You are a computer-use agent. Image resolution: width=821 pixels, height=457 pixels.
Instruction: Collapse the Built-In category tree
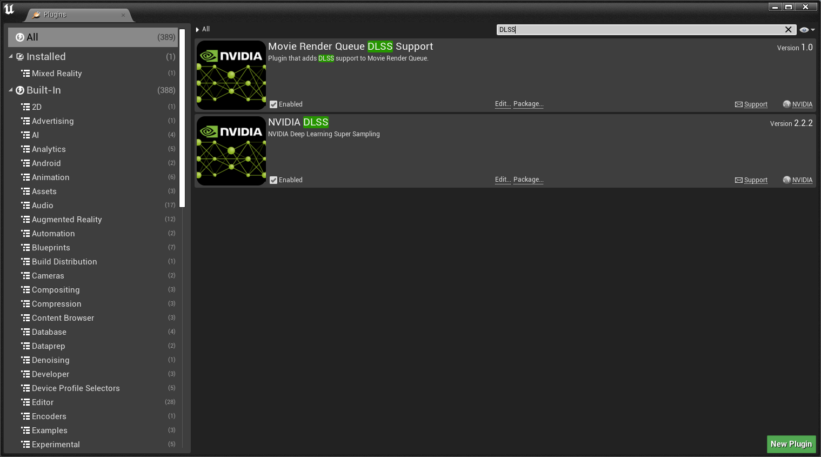[11, 90]
